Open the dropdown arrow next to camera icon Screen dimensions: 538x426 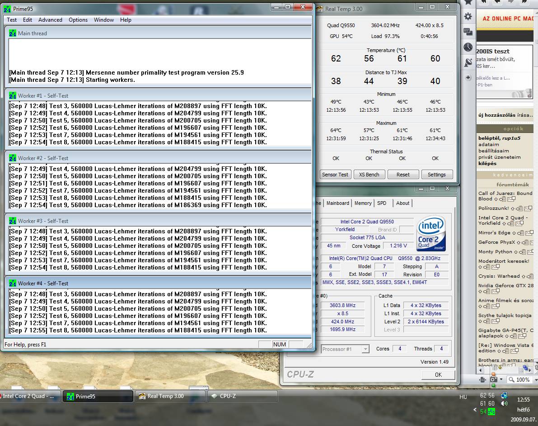(x=501, y=379)
